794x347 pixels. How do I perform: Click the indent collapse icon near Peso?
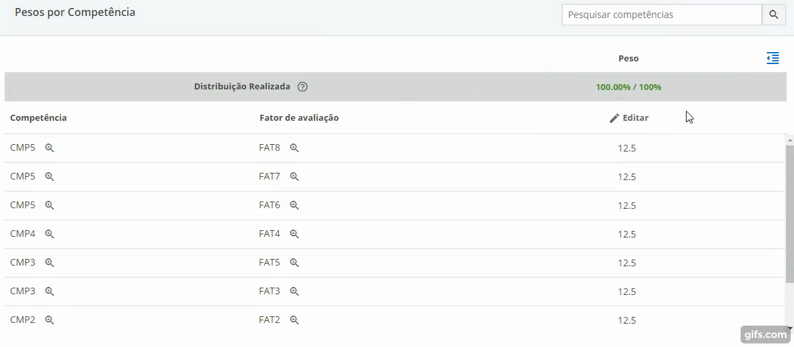pos(773,58)
